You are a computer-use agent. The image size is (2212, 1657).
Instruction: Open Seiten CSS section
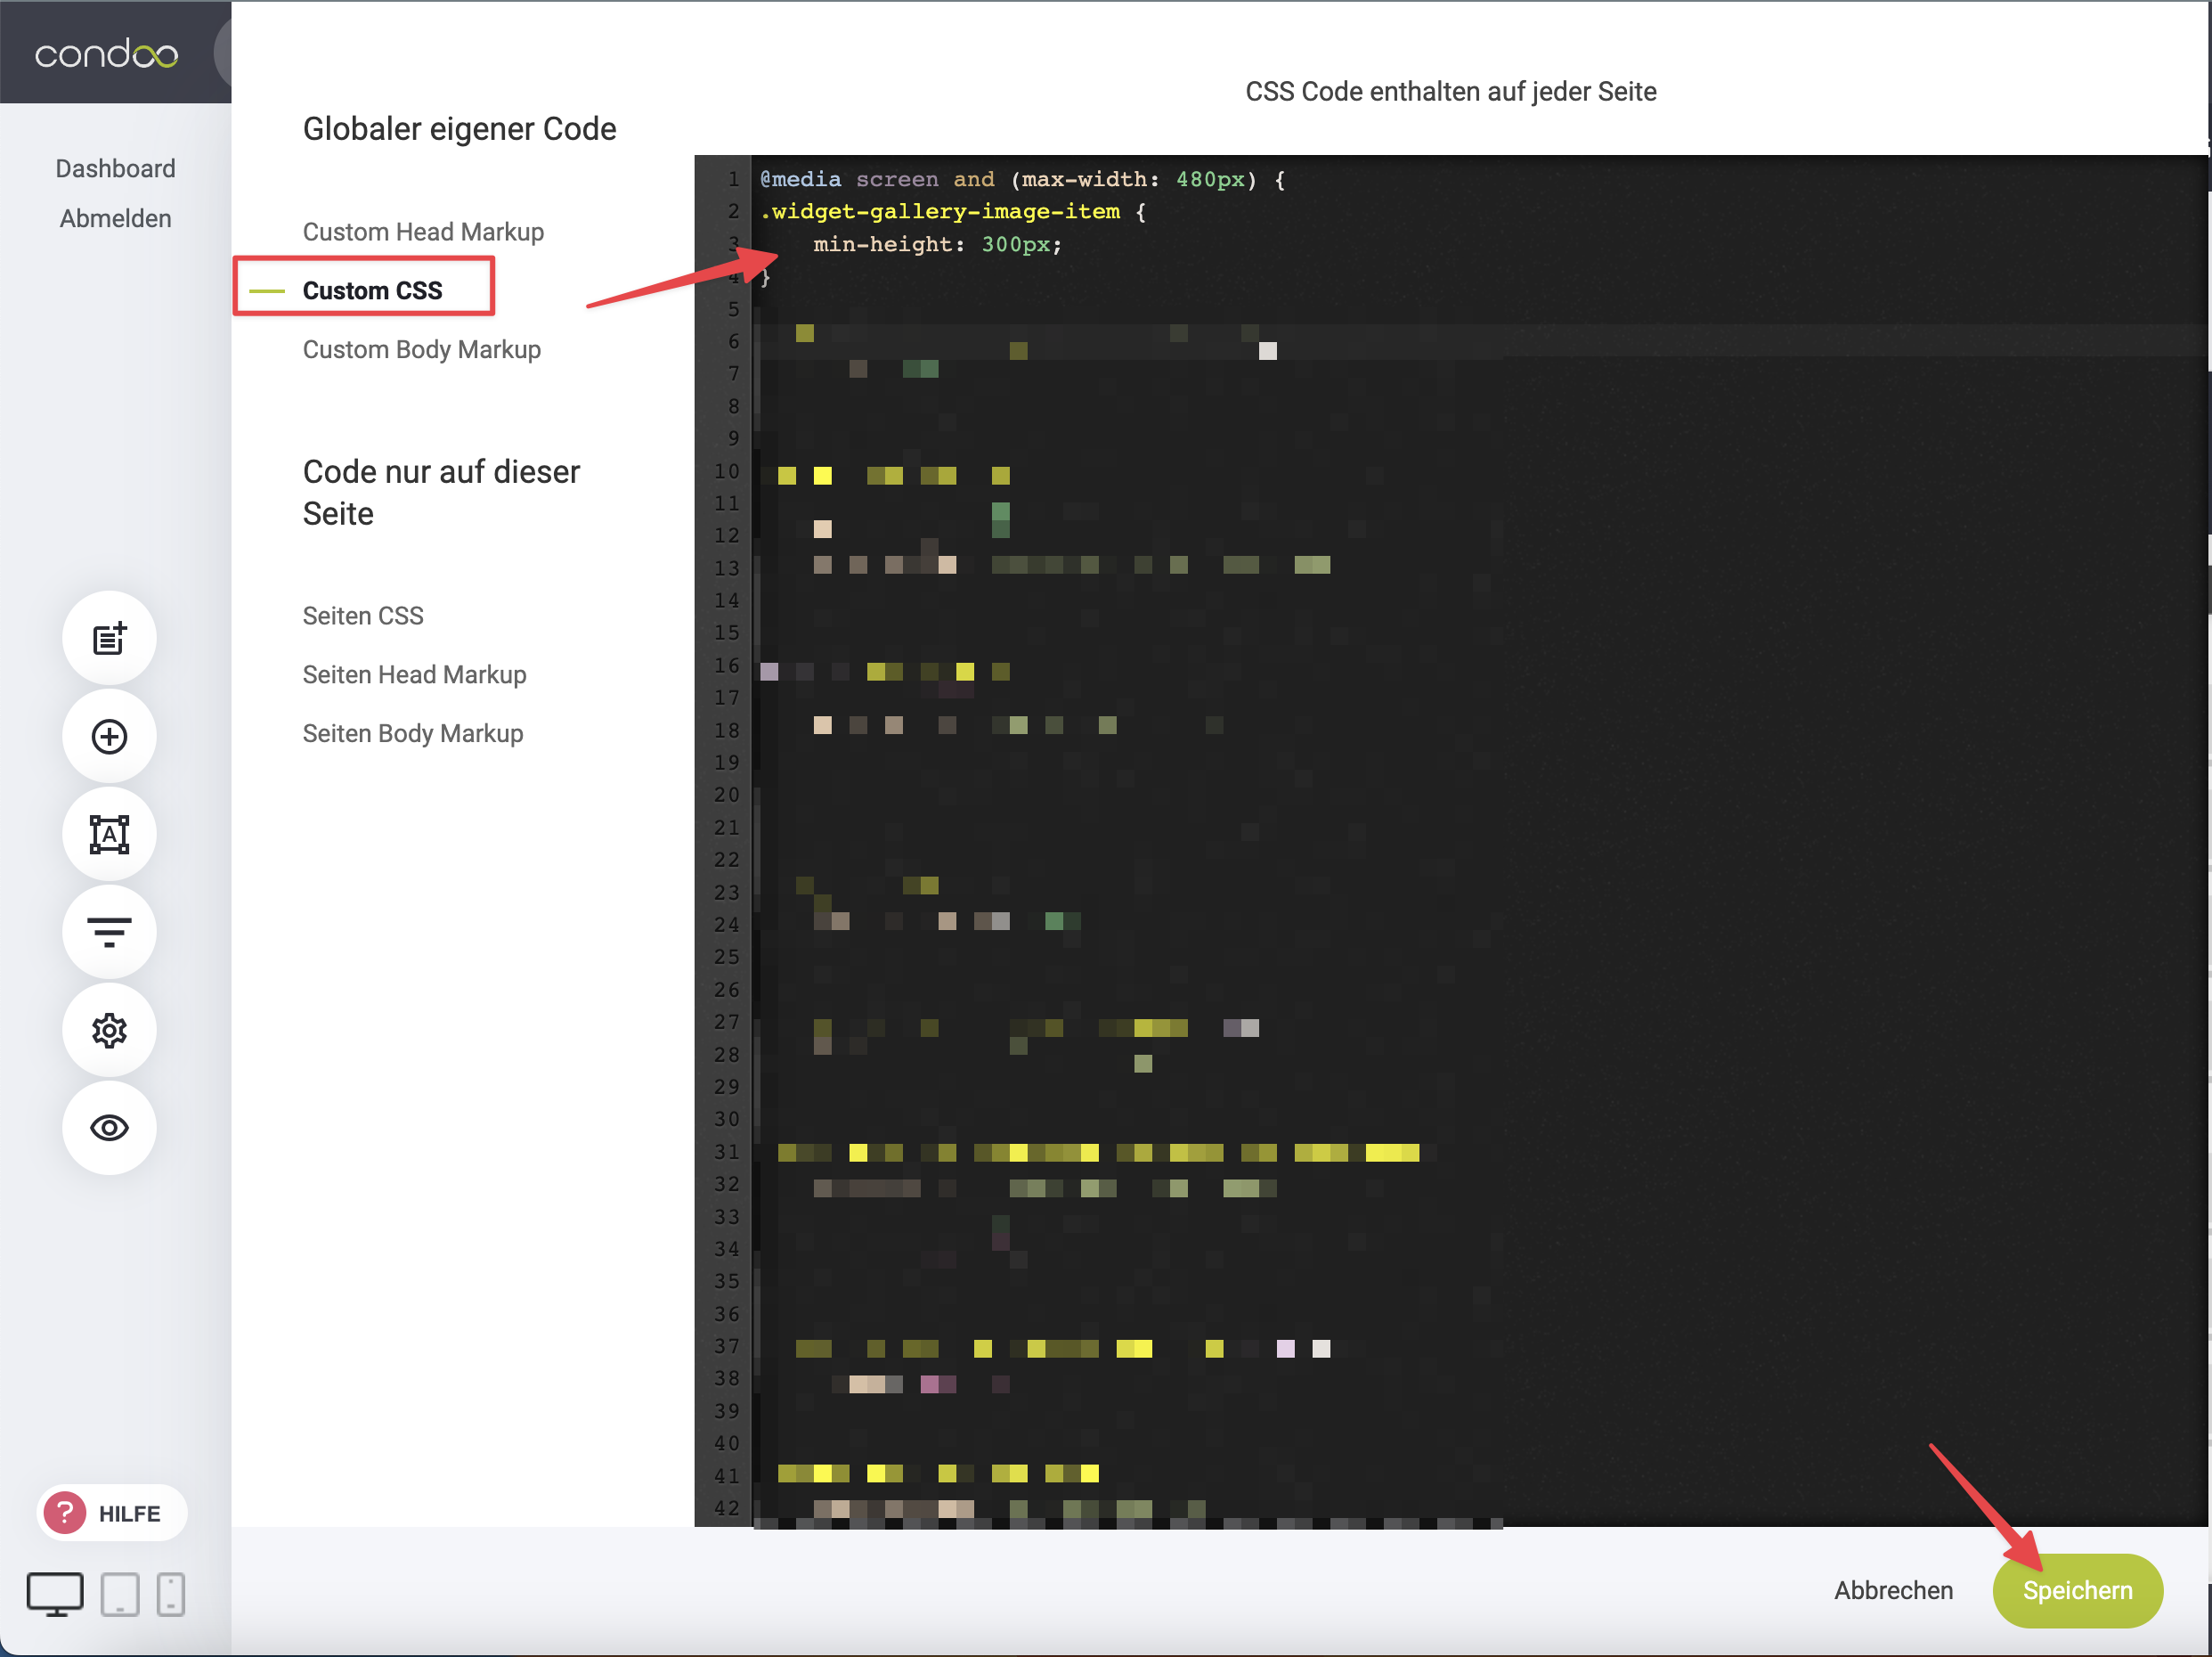coord(363,616)
